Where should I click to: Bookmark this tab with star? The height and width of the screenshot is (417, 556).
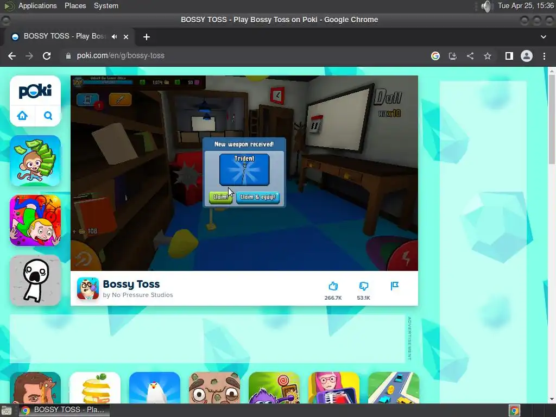pos(488,56)
